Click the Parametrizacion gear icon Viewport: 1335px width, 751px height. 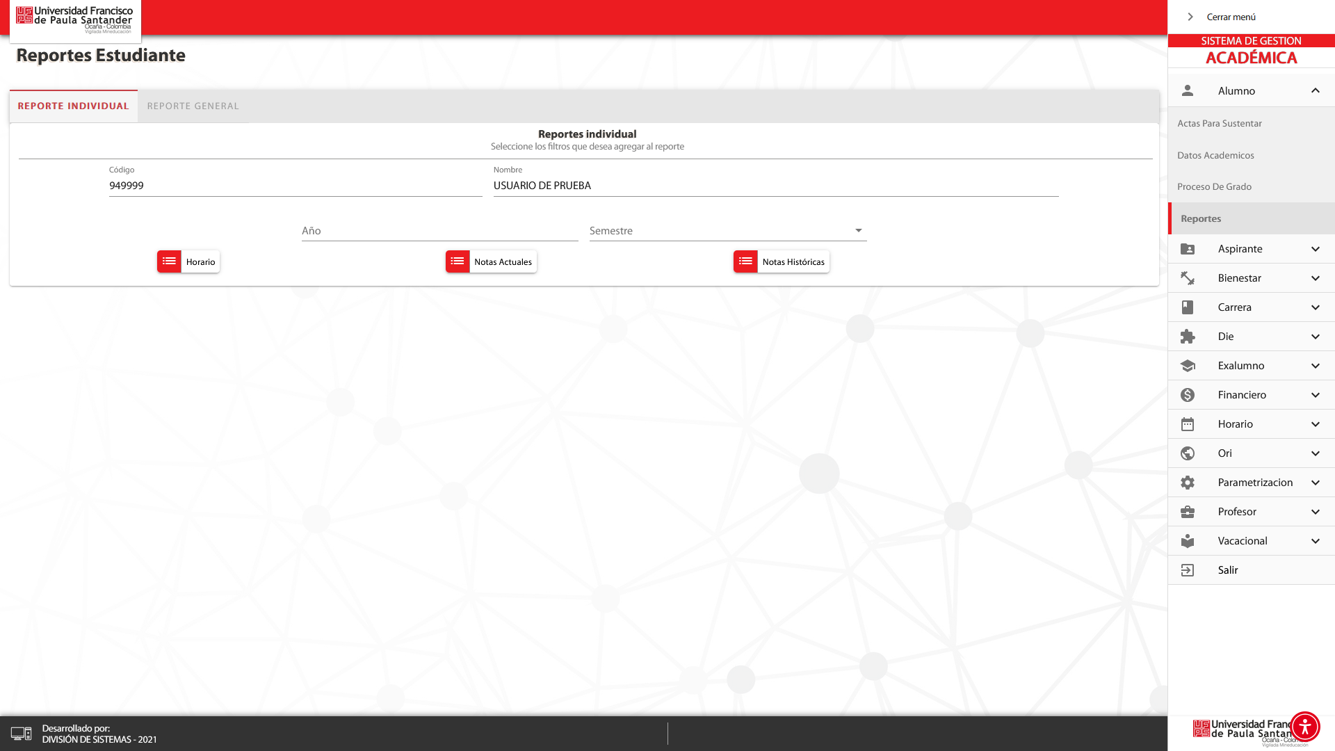[x=1188, y=483]
